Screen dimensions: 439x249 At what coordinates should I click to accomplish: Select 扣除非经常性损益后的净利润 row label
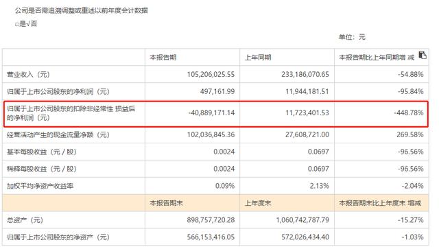click(71, 113)
